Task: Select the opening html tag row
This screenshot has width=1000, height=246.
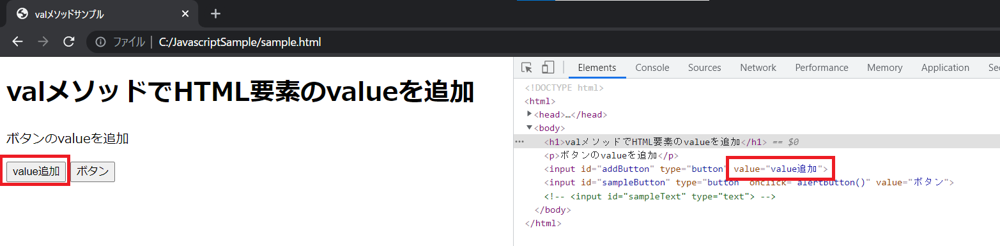Action: tap(757, 101)
